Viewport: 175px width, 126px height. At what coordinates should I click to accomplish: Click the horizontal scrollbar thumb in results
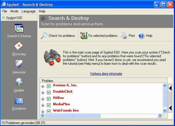pyautogui.click(x=73, y=116)
